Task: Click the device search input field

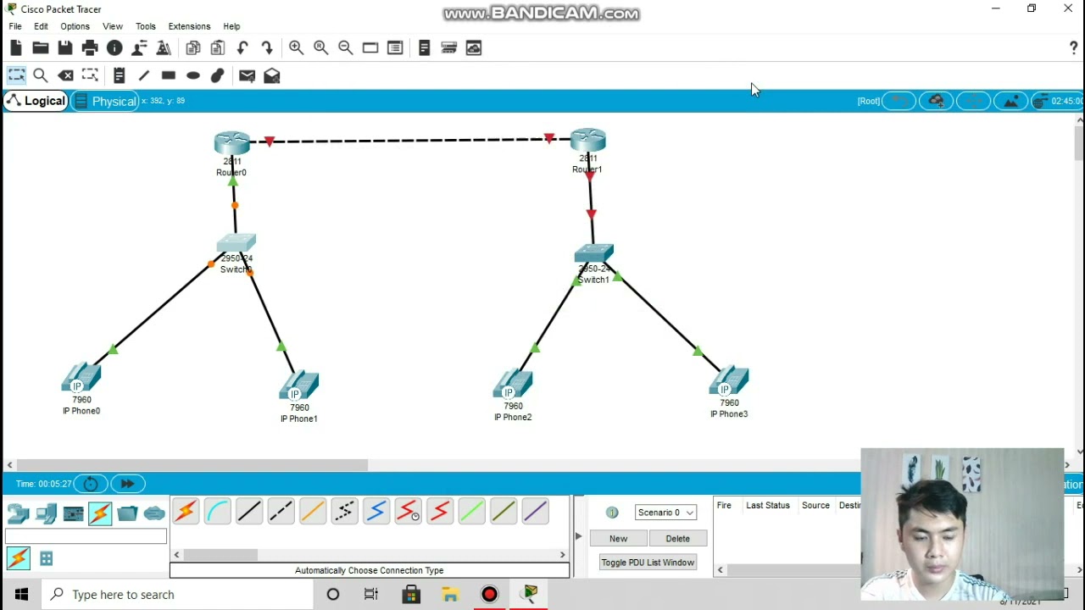Action: click(86, 536)
